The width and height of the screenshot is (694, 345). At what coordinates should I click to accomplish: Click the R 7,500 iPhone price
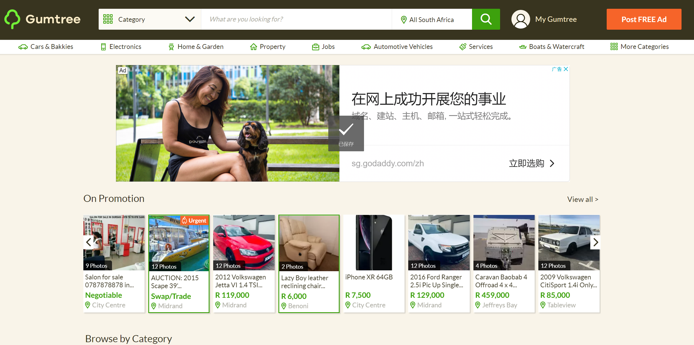point(358,295)
